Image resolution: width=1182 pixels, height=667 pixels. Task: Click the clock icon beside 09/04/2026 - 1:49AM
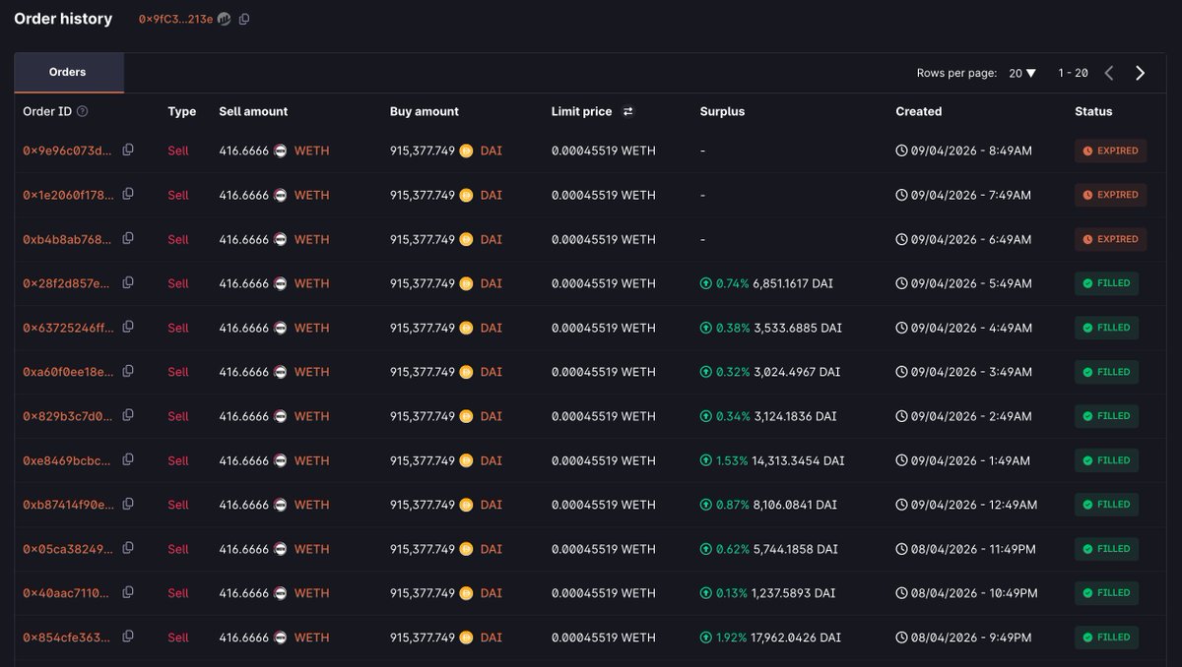pos(901,460)
